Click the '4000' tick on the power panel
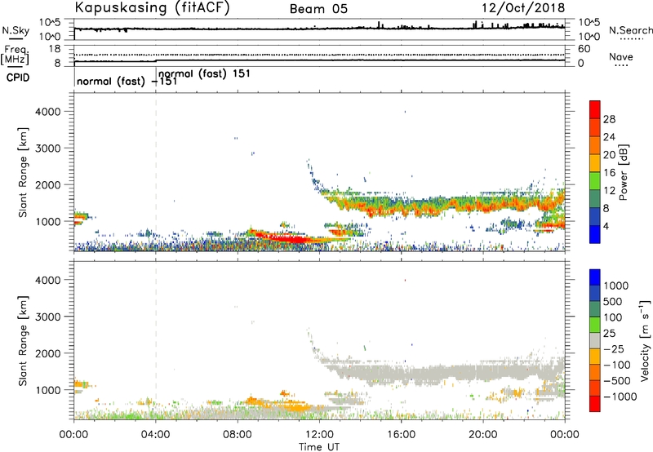Image resolution: width=653 pixels, height=452 pixels. point(47,112)
